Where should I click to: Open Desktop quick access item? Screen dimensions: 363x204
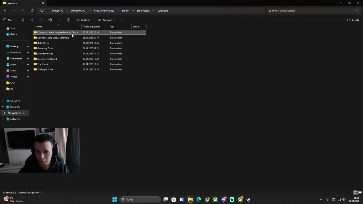14,46
